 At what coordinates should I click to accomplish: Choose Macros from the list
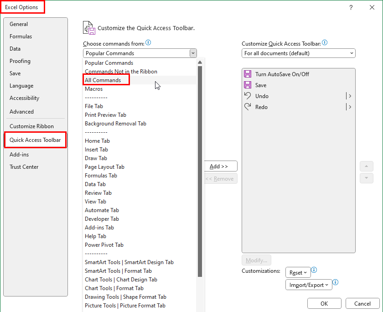click(140, 89)
